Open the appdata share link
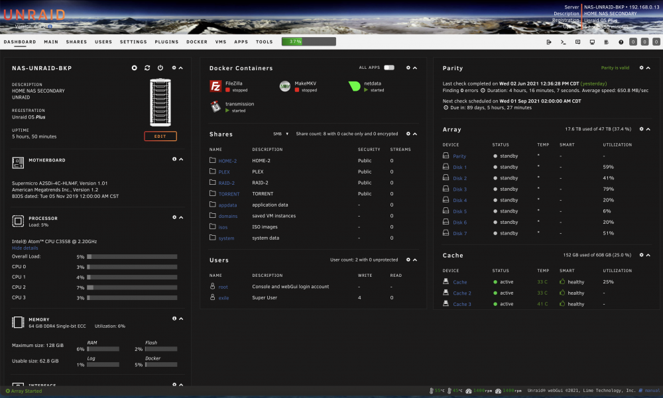The image size is (663, 398). pos(227,205)
